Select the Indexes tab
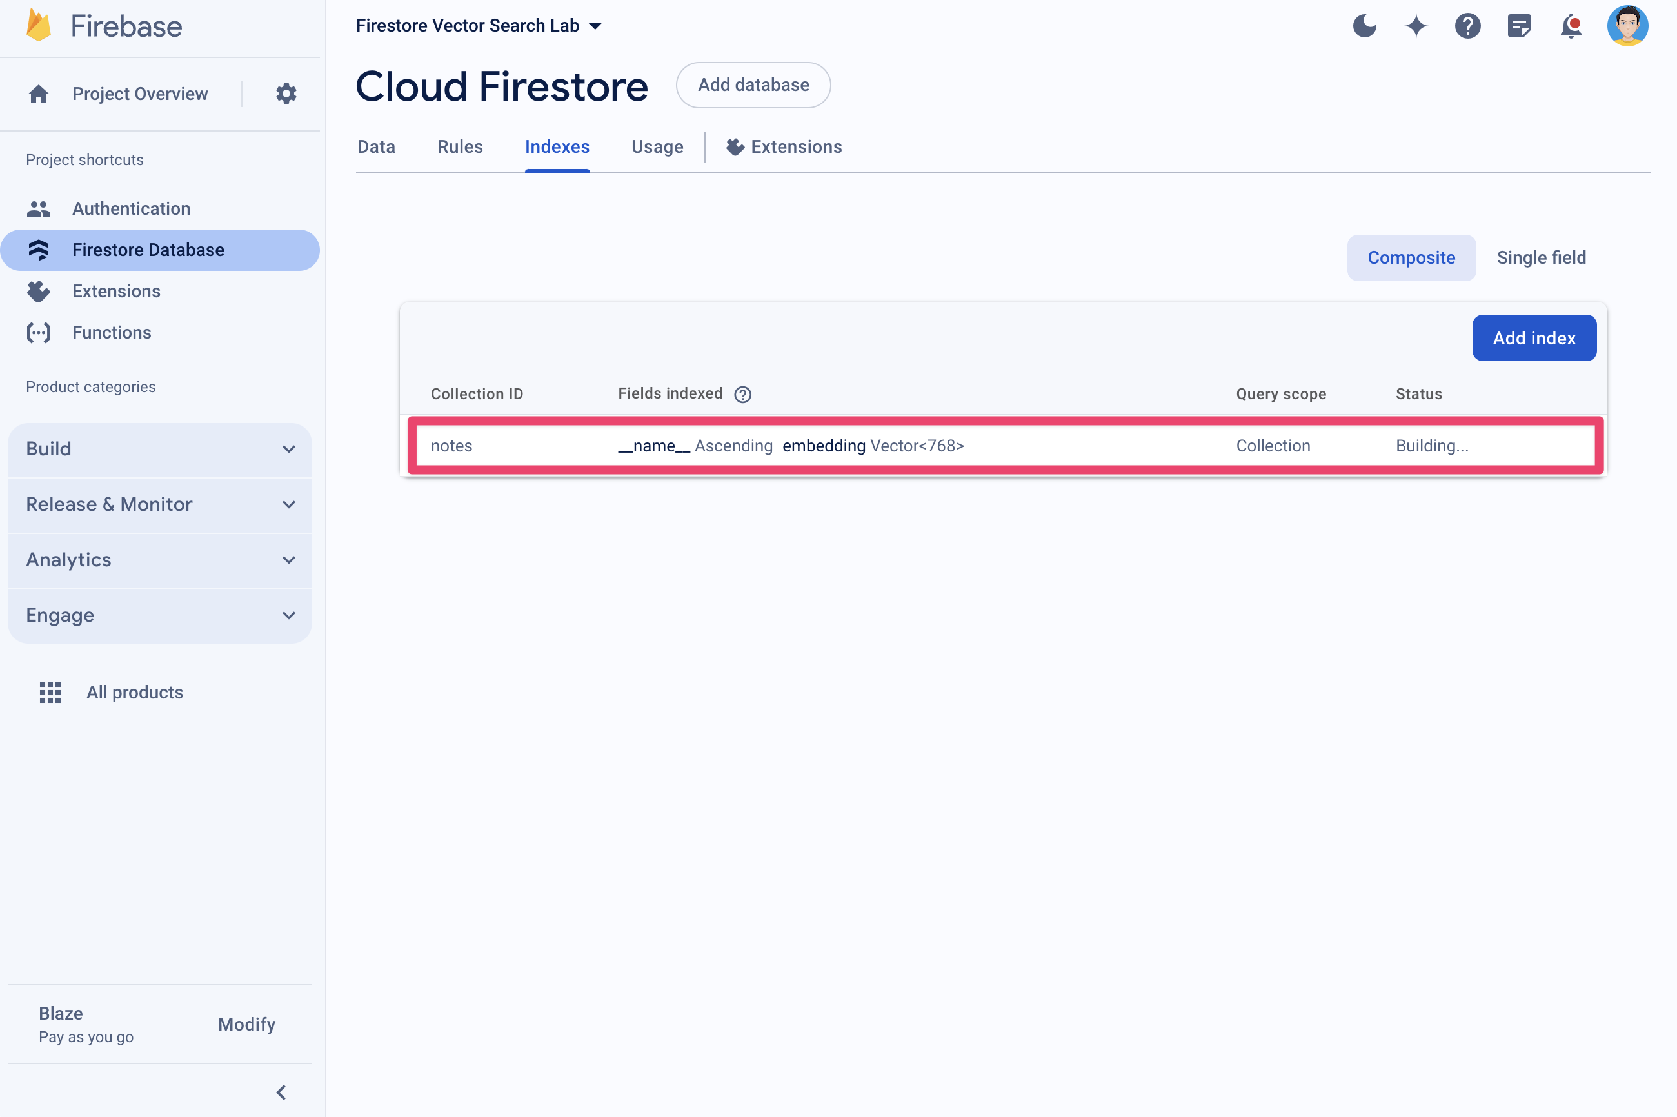This screenshot has width=1677, height=1117. (557, 147)
